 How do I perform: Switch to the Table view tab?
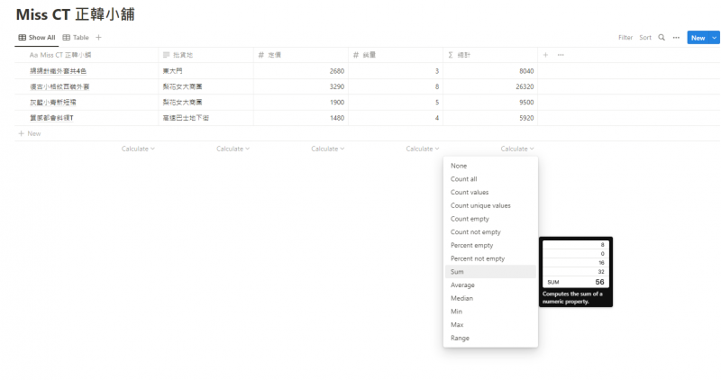(x=76, y=38)
